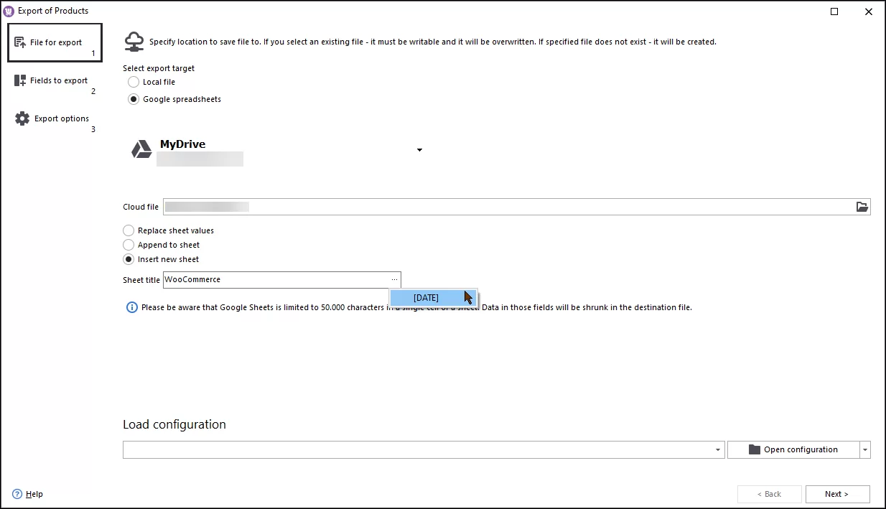
Task: Click the Next button
Action: click(x=837, y=494)
